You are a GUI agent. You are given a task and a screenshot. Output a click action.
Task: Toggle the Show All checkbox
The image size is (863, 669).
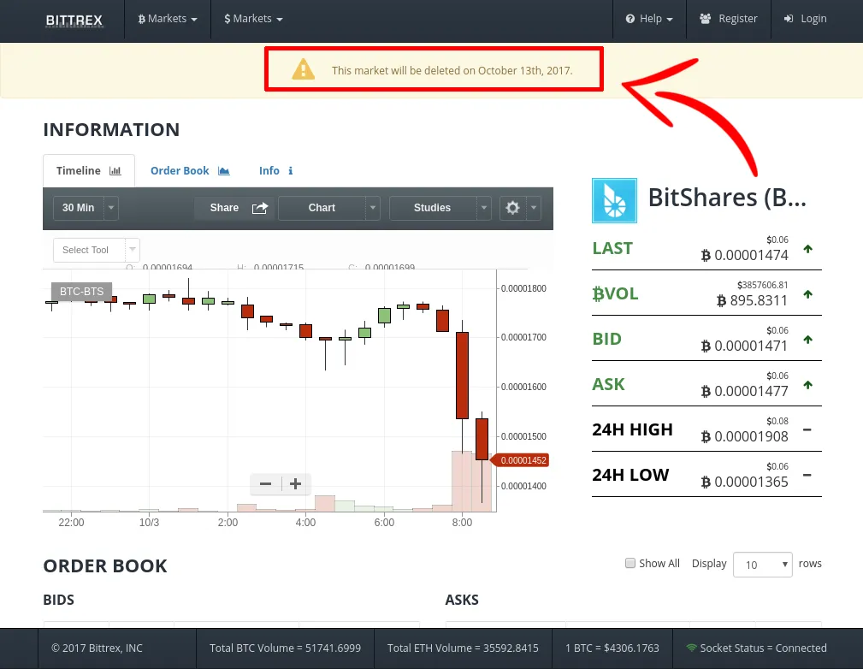630,563
